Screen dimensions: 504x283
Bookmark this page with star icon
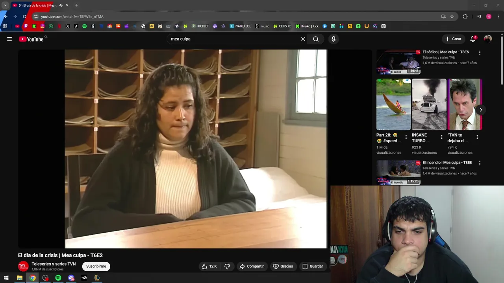[452, 17]
